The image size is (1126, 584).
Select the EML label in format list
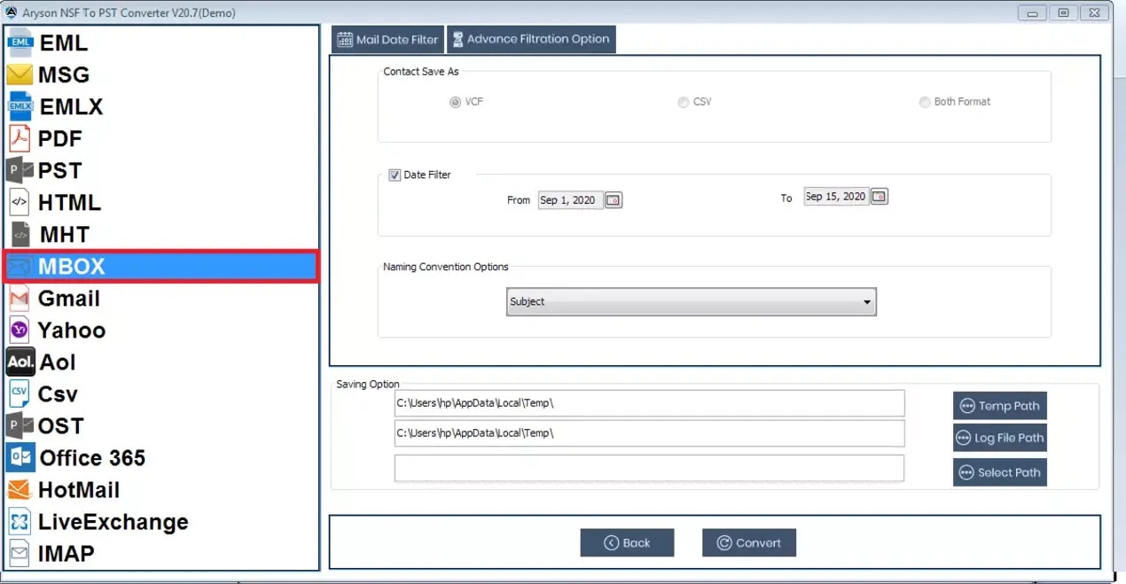point(64,43)
